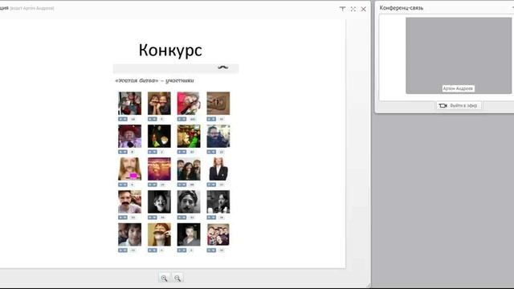The height and width of the screenshot is (289, 514).
Task: Click the like button under the red hat photo
Action: tap(123, 152)
